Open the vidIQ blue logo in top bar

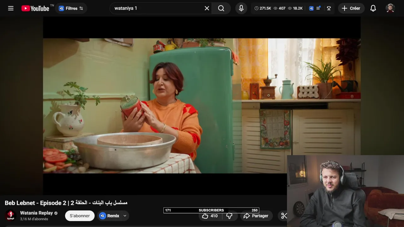[311, 8]
